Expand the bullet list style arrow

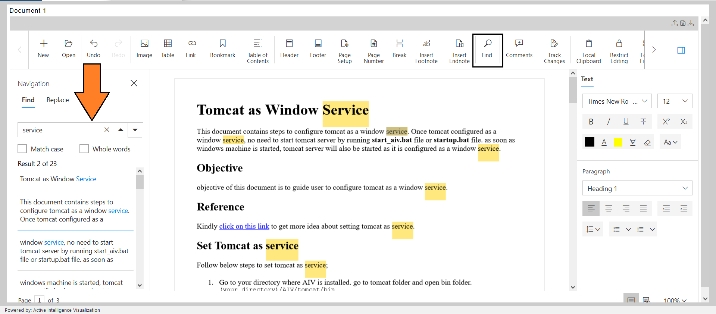[628, 229]
